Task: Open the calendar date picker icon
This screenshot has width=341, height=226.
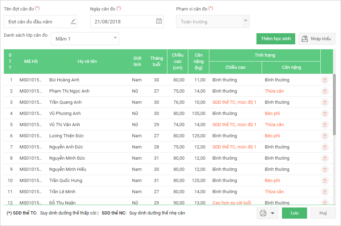Action: click(159, 21)
